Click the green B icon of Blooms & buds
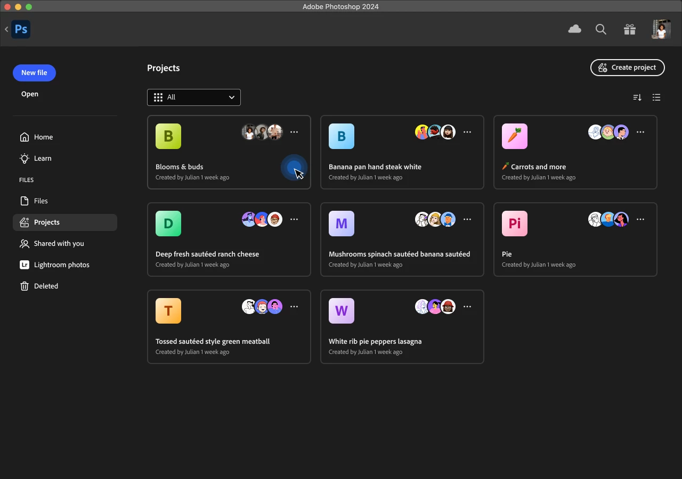The height and width of the screenshot is (479, 682). (x=168, y=136)
